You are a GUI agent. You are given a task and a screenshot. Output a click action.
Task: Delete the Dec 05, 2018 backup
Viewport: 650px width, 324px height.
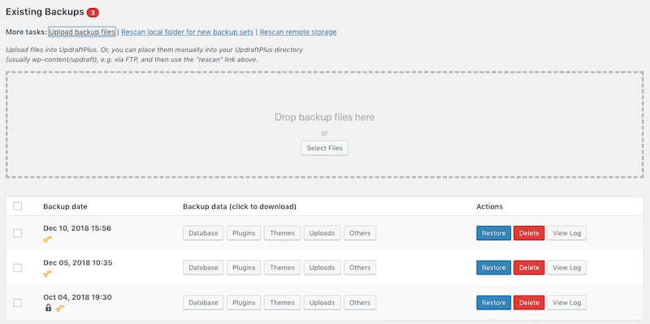[x=529, y=268]
